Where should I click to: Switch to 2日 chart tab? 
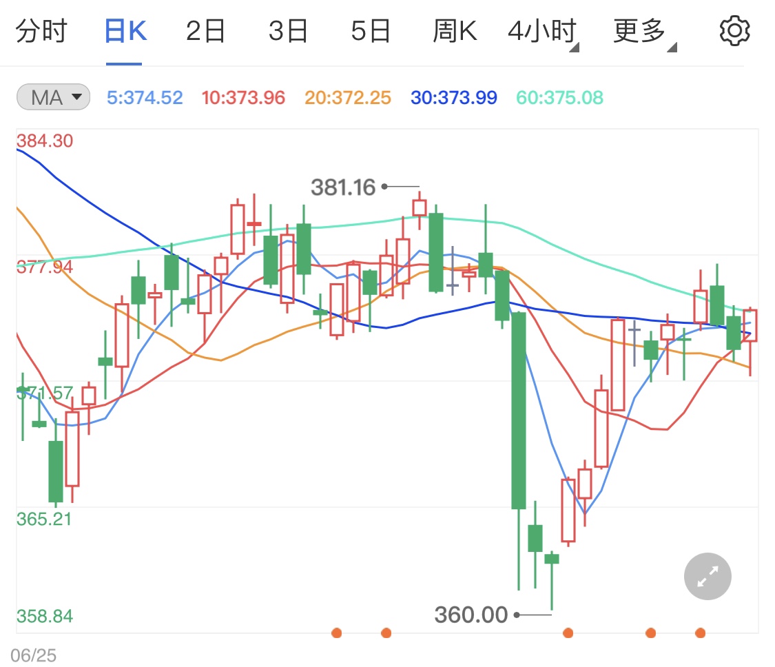pos(205,30)
